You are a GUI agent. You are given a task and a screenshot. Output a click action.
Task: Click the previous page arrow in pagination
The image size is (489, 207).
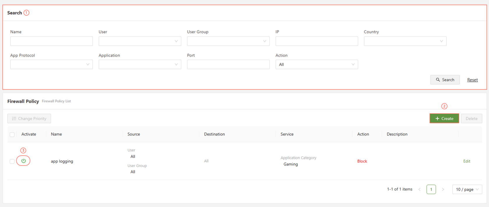click(x=419, y=189)
